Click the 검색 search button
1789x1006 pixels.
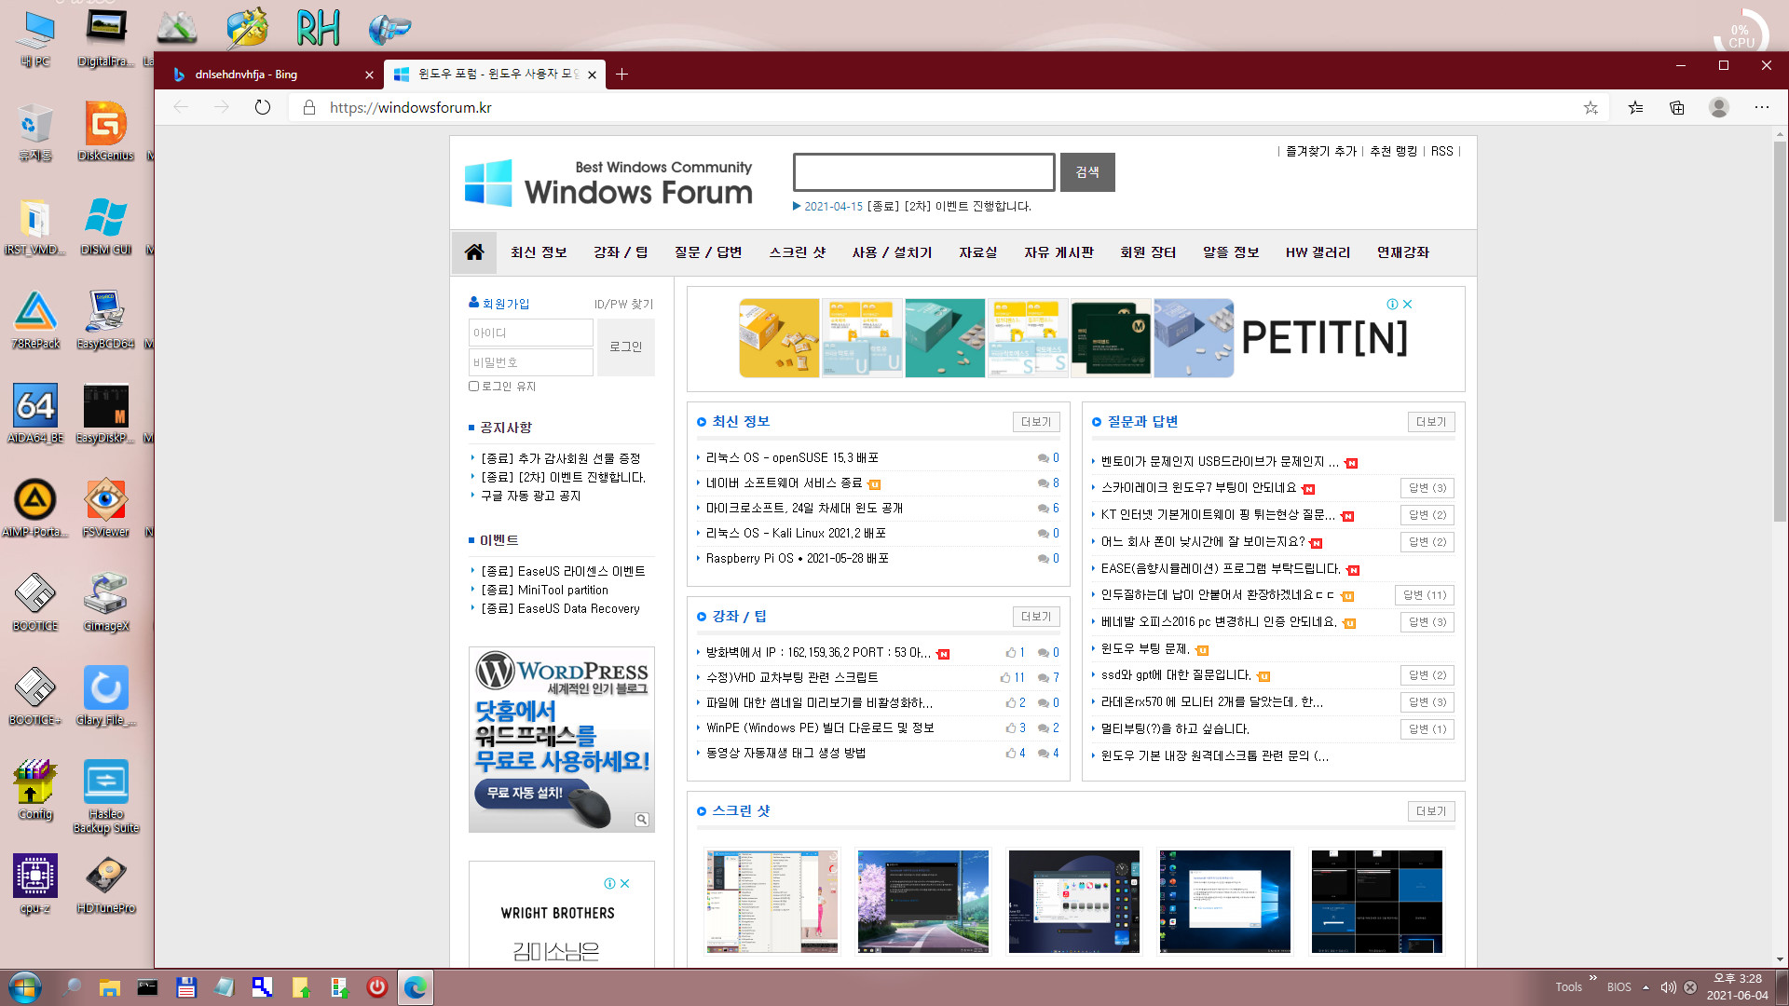click(x=1087, y=172)
